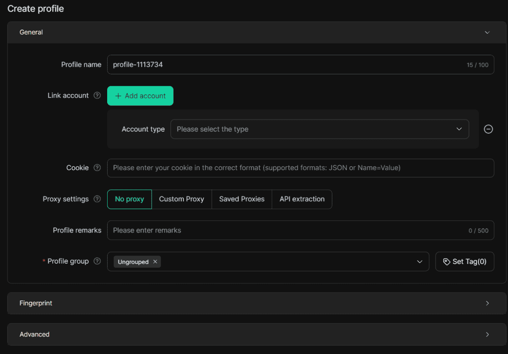This screenshot has width=508, height=354.
Task: Click the Profile name label
Action: (81, 64)
